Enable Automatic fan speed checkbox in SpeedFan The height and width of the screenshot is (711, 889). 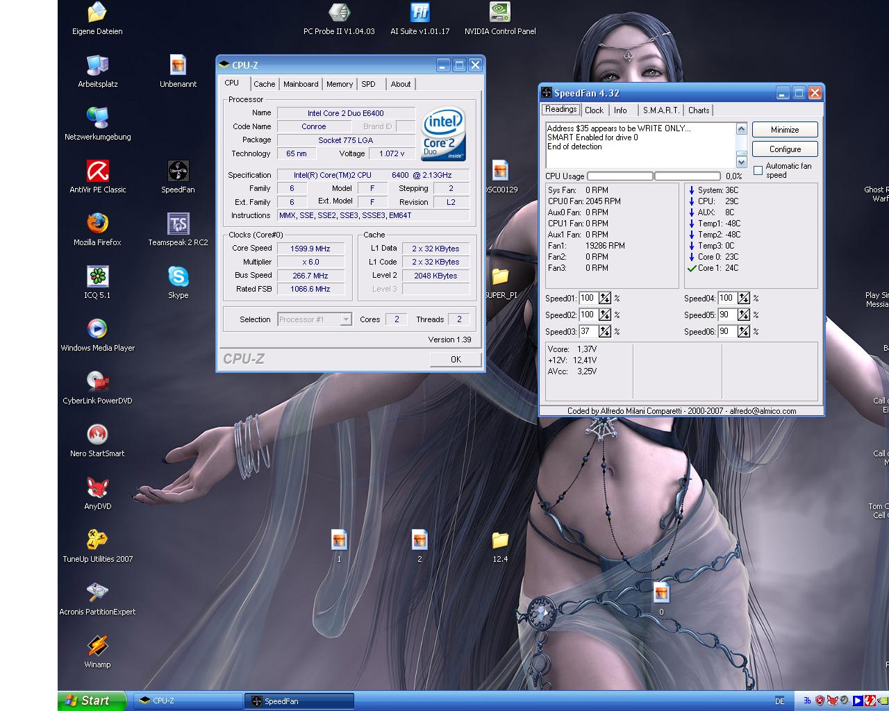pos(758,170)
